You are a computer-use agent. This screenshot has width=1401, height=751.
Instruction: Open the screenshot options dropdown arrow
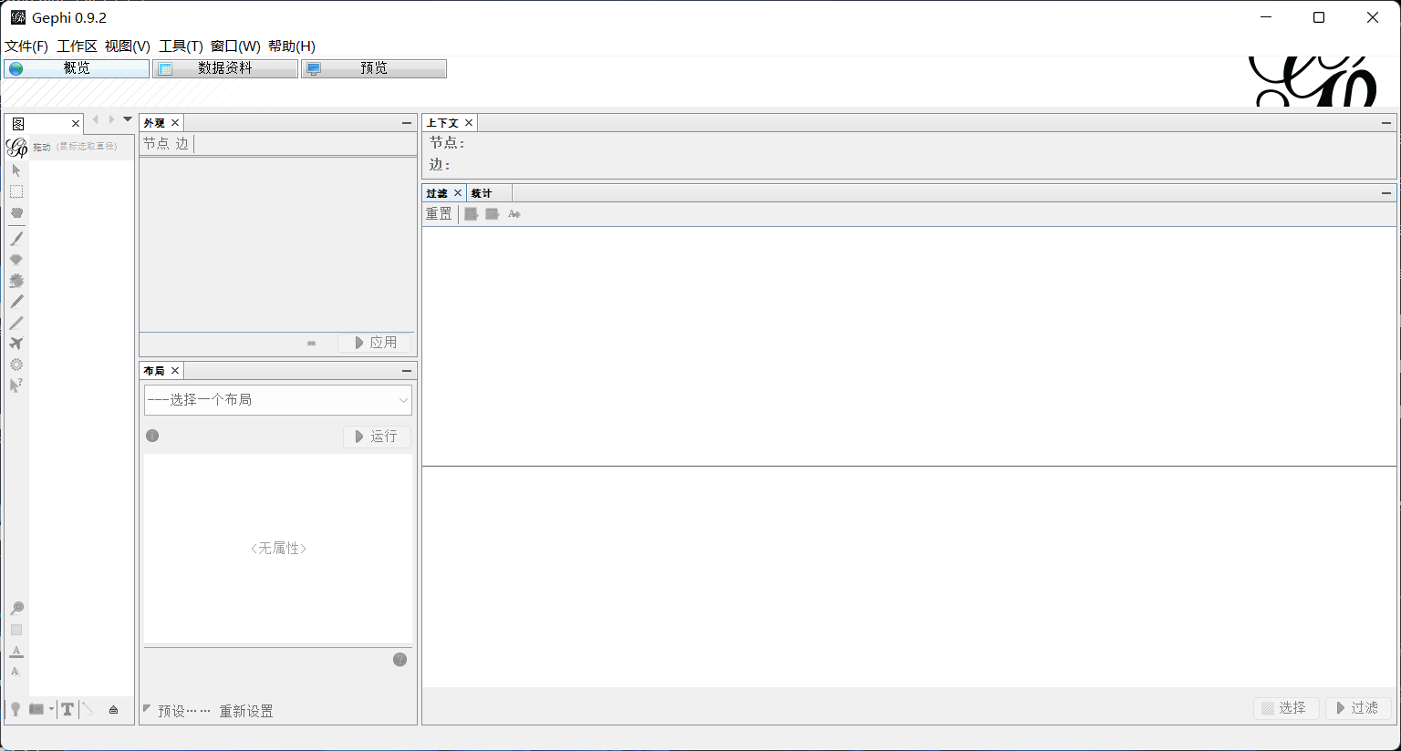[51, 709]
